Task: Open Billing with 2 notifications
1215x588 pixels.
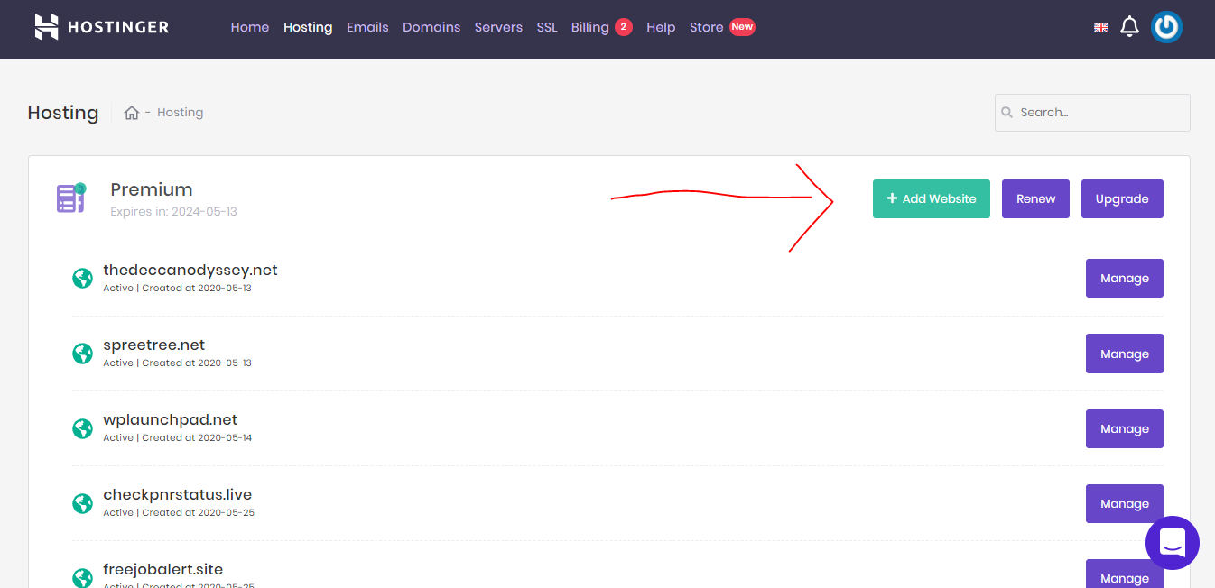Action: pos(602,27)
